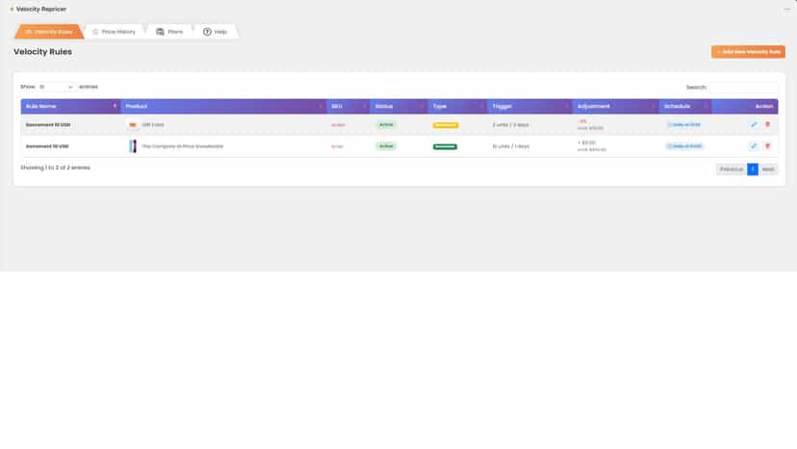Click schedule badge in Basement 10 USD row

684,124
